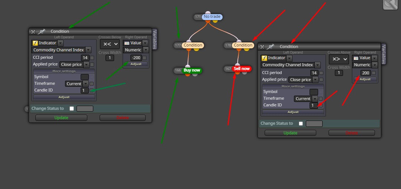
Task: Click Indicator function icon in Crosses Above panel
Action: 265,58
